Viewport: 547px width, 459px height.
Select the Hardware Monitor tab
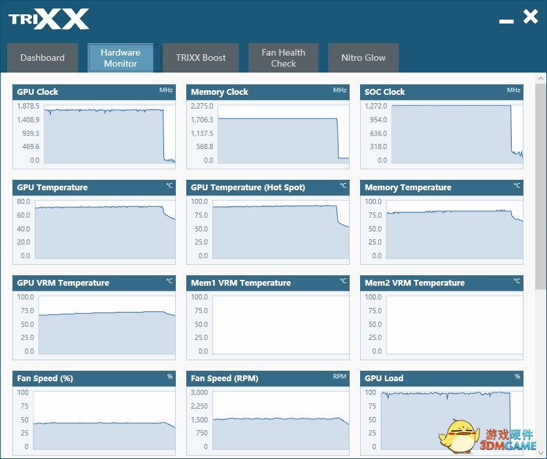120,58
